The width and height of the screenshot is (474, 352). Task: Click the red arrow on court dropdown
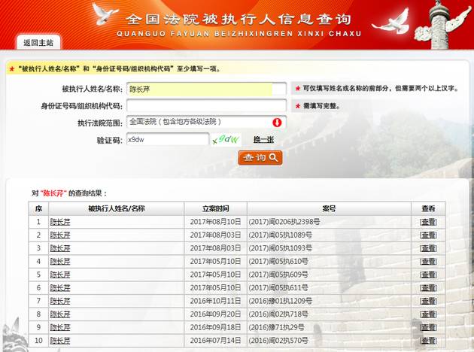click(277, 123)
